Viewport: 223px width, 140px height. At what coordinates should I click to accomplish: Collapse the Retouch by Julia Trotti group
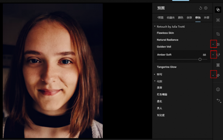155,26
